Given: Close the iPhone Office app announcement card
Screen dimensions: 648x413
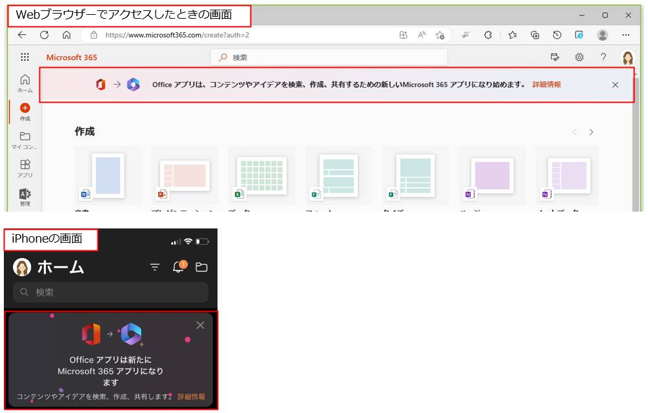Looking at the screenshot, I should tap(200, 325).
